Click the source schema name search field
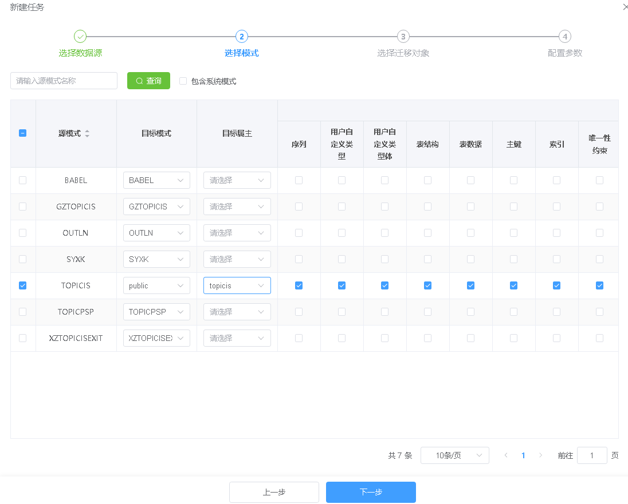 click(x=64, y=81)
